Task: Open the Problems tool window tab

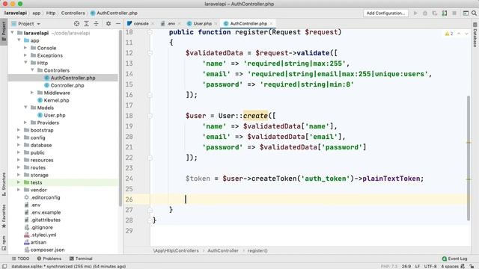Action: (x=49, y=259)
